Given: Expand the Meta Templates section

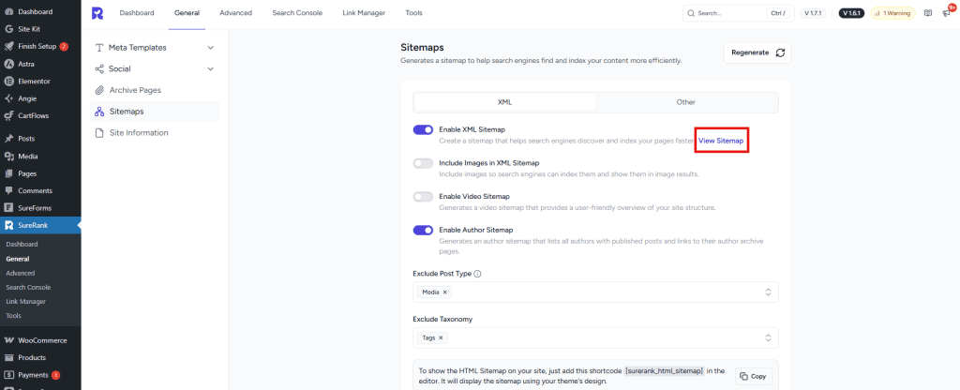Looking at the screenshot, I should (210, 47).
